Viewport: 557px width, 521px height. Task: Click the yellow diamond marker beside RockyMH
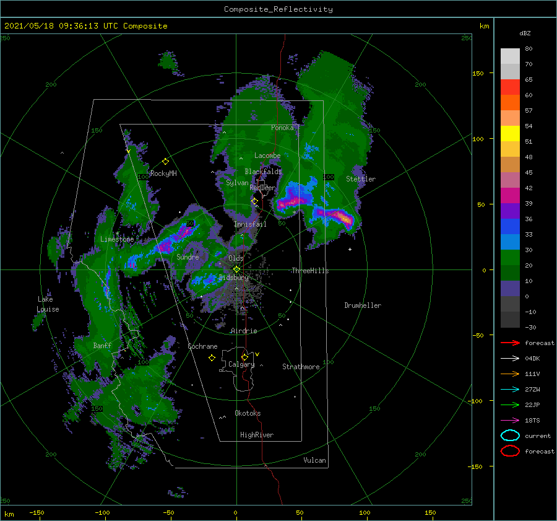pyautogui.click(x=165, y=162)
